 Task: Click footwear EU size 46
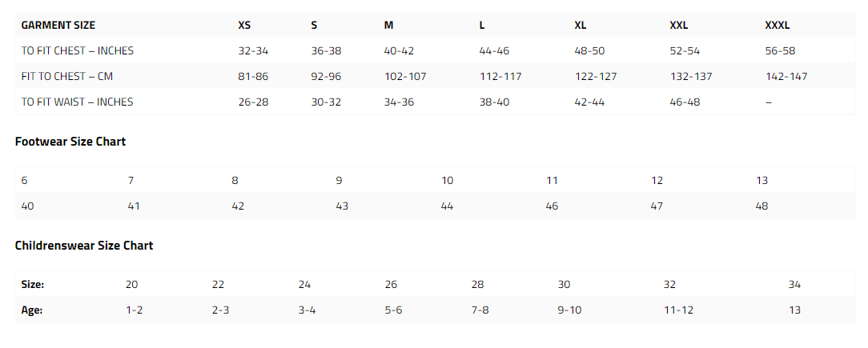(552, 206)
